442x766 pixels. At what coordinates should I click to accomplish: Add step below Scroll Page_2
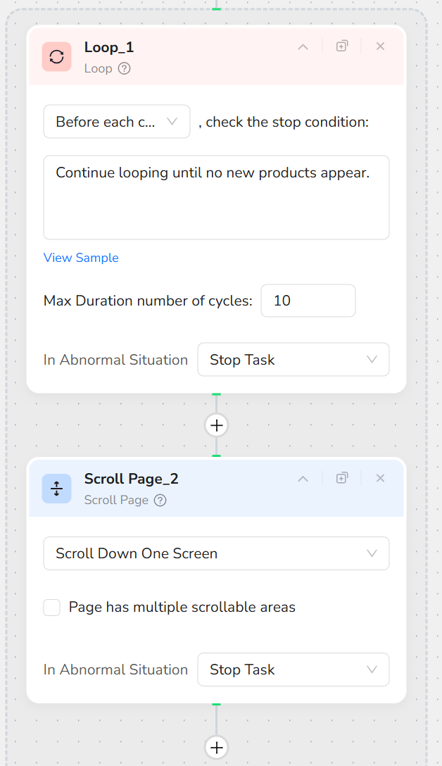217,747
